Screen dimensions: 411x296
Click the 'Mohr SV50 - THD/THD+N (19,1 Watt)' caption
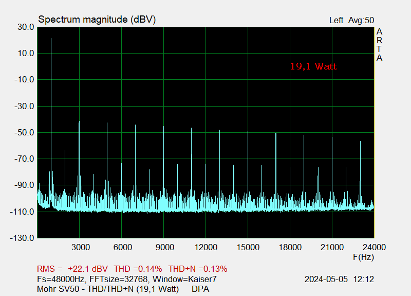tap(108, 289)
